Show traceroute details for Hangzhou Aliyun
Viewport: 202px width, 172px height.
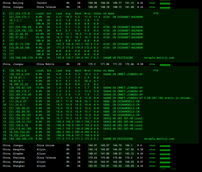[152, 150]
